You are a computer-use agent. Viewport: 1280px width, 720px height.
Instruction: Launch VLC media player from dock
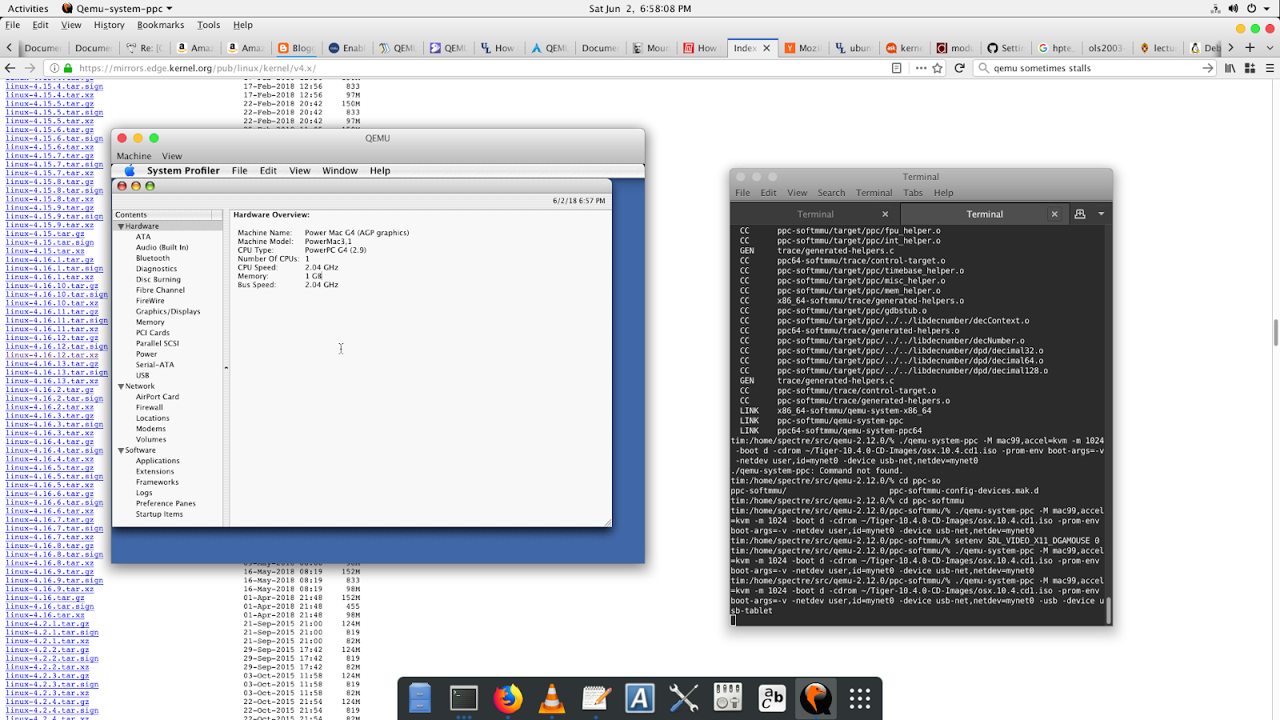(551, 698)
